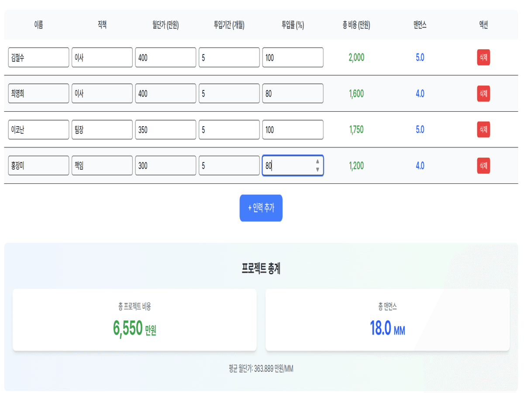524x393 pixels.
Task: Delete the 최영희 row
Action: (x=483, y=93)
